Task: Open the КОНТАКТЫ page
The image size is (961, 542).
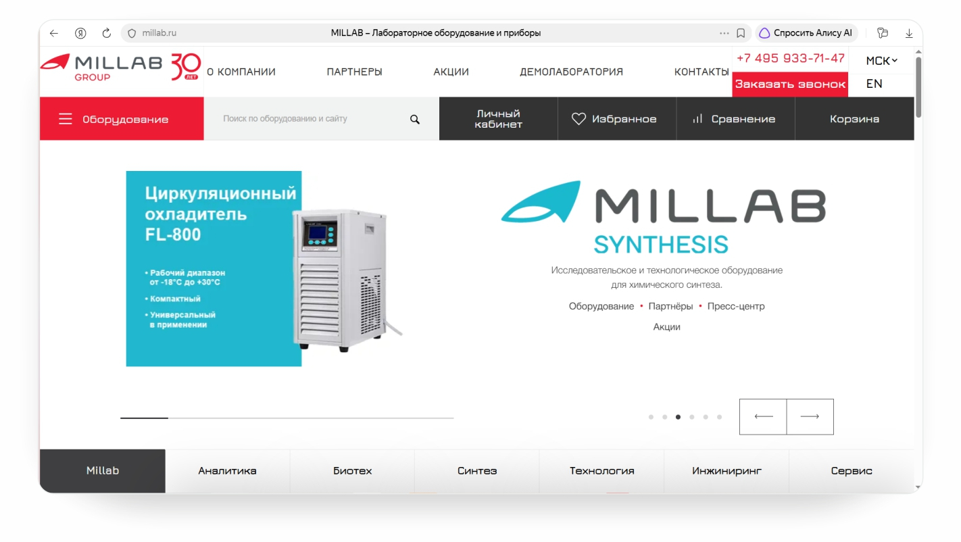Action: pyautogui.click(x=701, y=72)
